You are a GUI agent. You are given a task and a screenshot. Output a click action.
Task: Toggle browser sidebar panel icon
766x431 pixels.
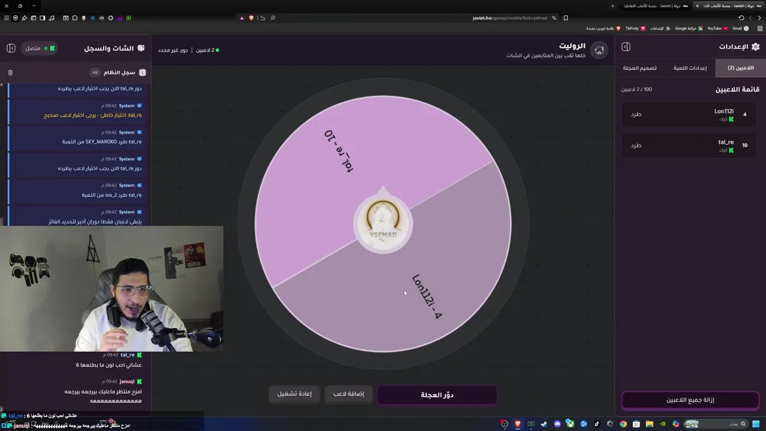tap(42, 18)
